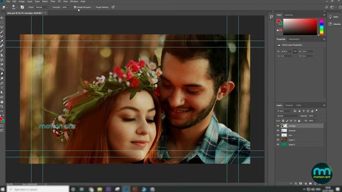
Task: Open the layer filter Kind dropdown
Action: click(284, 111)
